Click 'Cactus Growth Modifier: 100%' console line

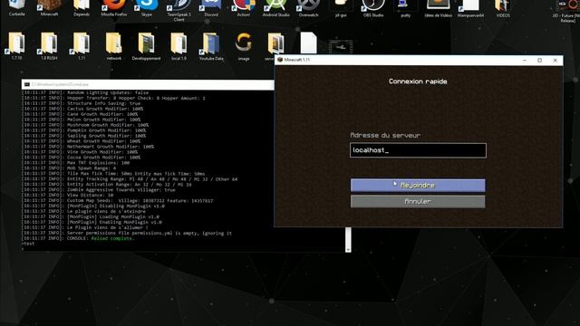point(82,109)
